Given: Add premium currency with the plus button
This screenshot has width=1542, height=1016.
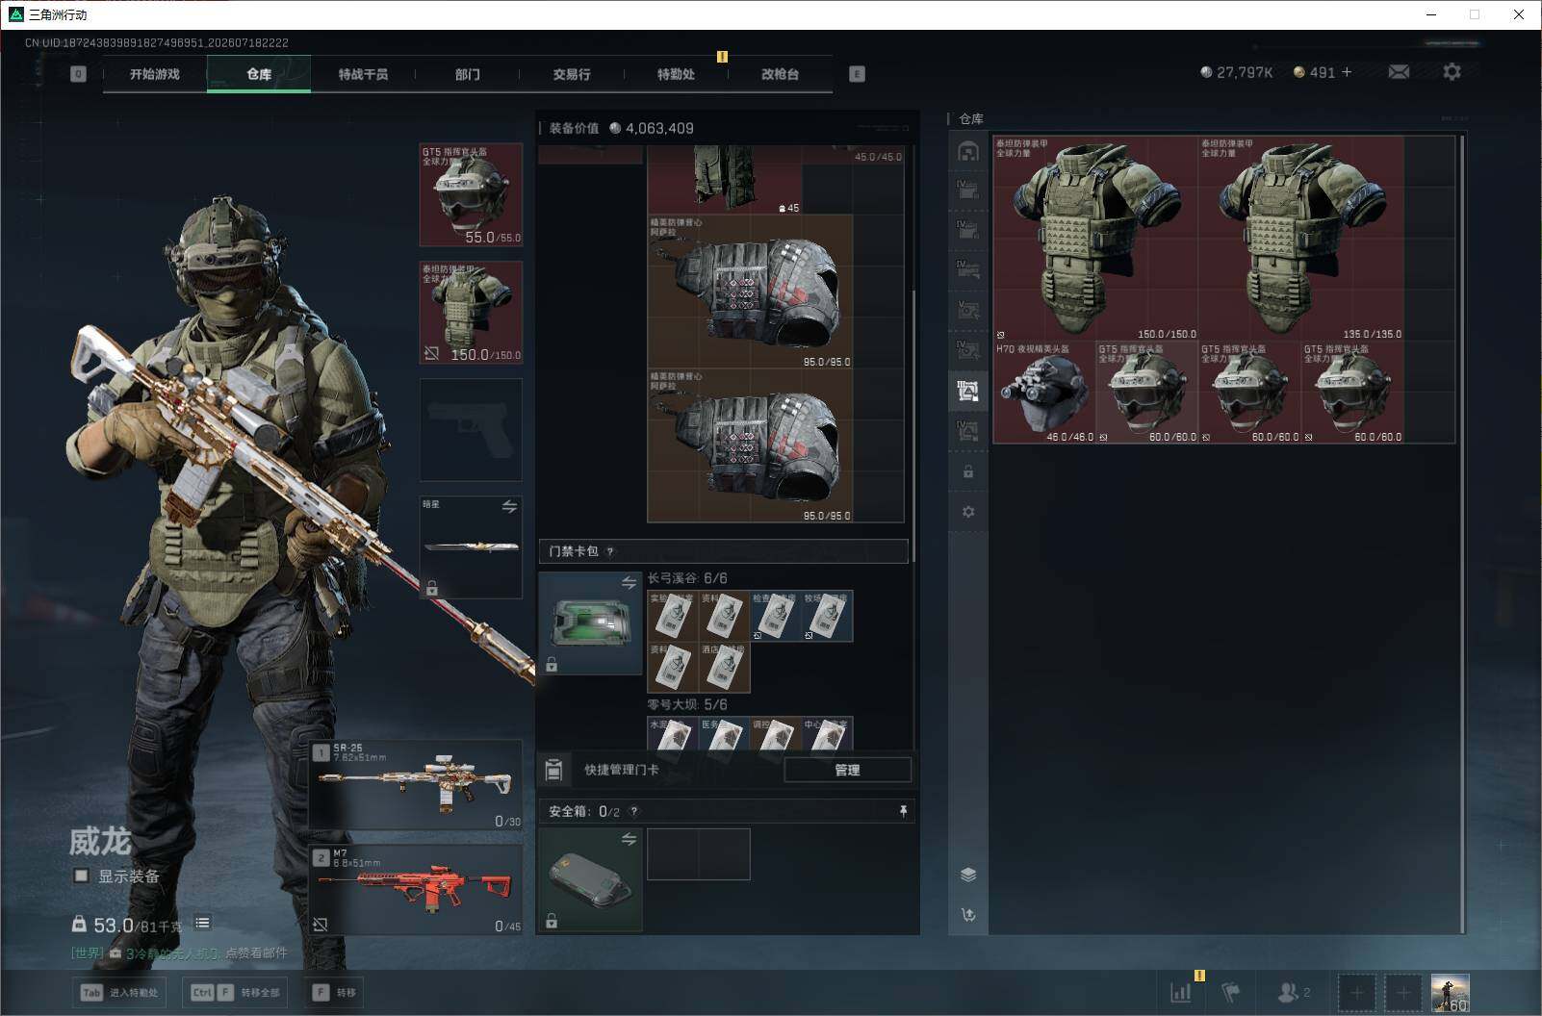Looking at the screenshot, I should [1347, 72].
